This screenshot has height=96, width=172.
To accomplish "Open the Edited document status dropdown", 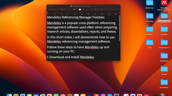I will pos(95,6).
